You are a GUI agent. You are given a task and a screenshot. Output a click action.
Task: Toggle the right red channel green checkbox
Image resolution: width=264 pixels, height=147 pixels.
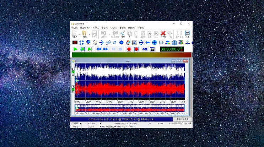tap(73, 89)
